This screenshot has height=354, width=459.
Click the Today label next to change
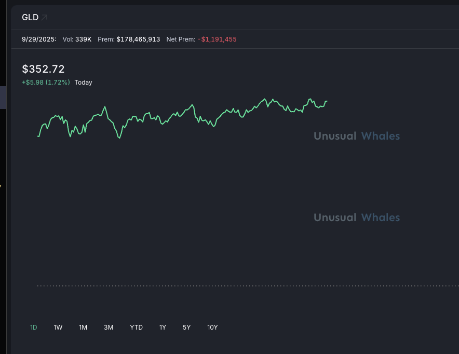coord(83,83)
